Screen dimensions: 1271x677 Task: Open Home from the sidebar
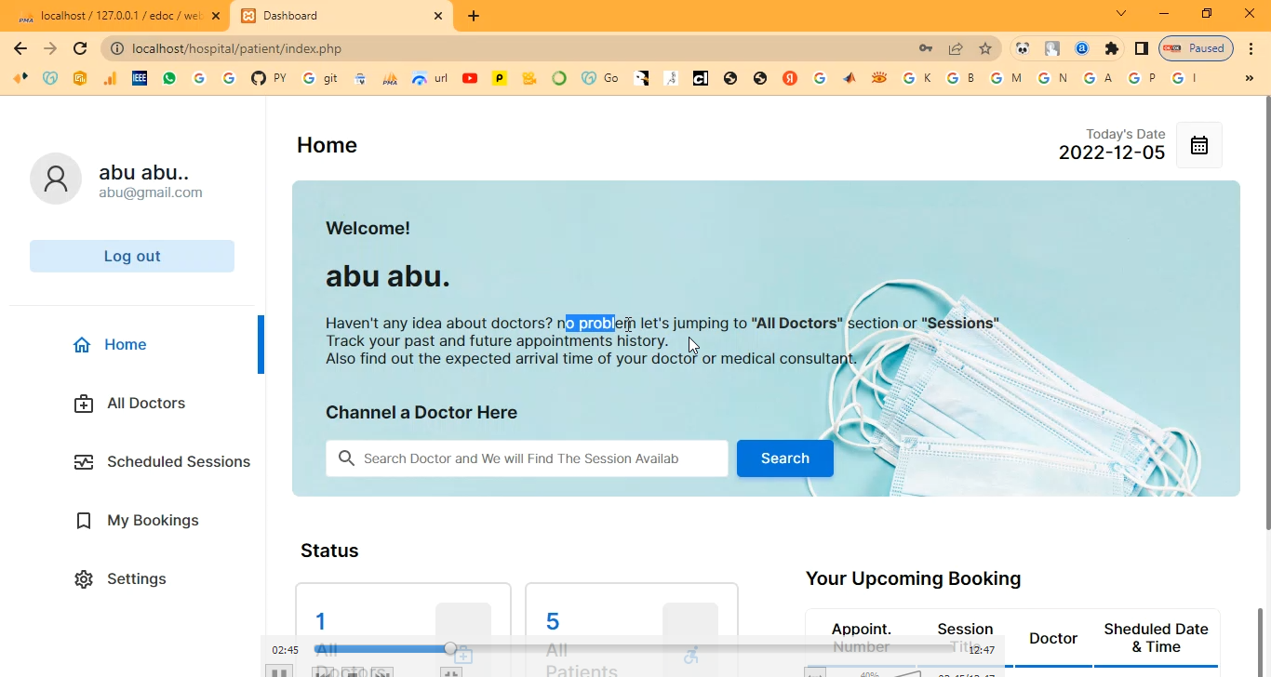pyautogui.click(x=125, y=344)
